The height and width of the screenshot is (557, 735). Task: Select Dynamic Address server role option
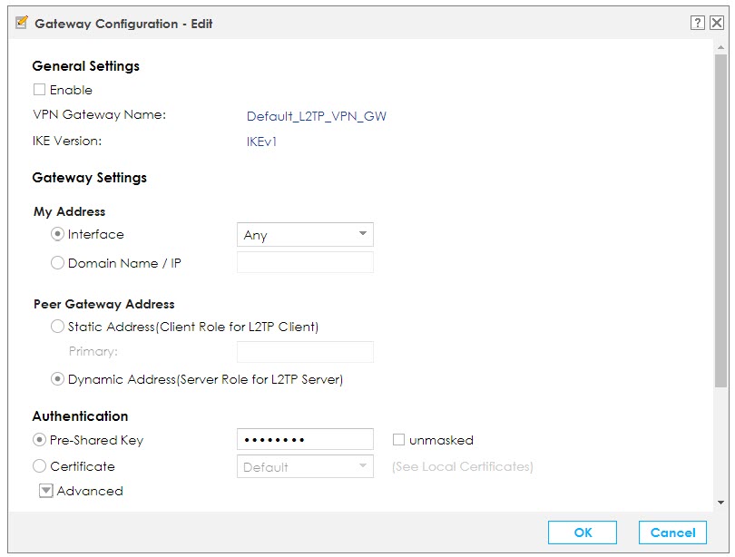[58, 379]
